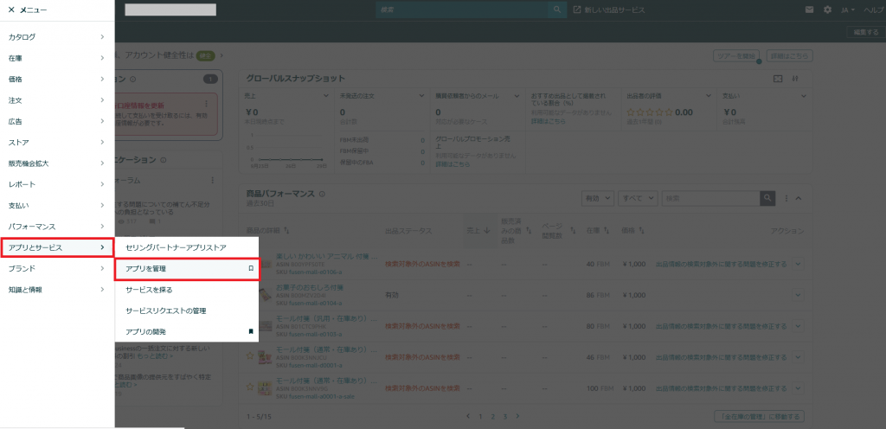Click the 新しい出品サービス external link icon
Image resolution: width=886 pixels, height=429 pixels.
[577, 10]
